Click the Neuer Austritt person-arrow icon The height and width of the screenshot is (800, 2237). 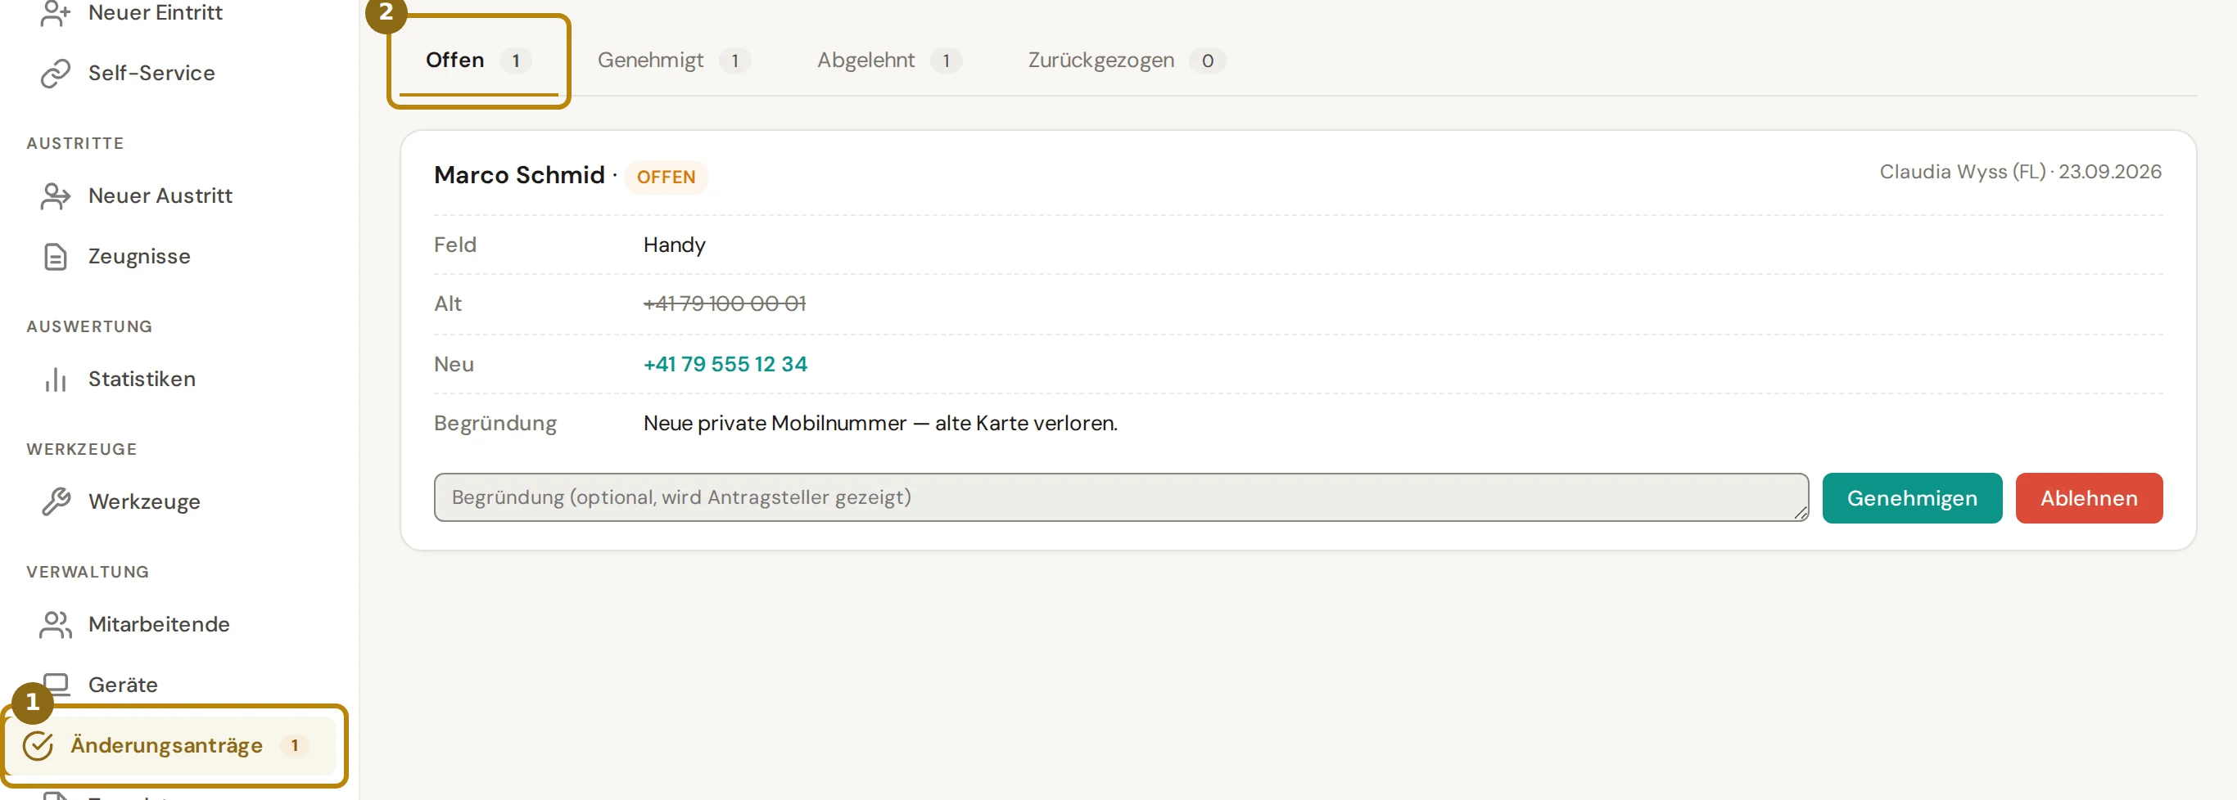(56, 196)
